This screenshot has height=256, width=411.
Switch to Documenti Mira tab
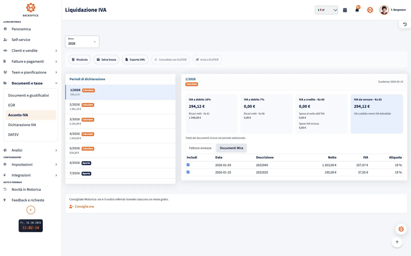(231, 148)
